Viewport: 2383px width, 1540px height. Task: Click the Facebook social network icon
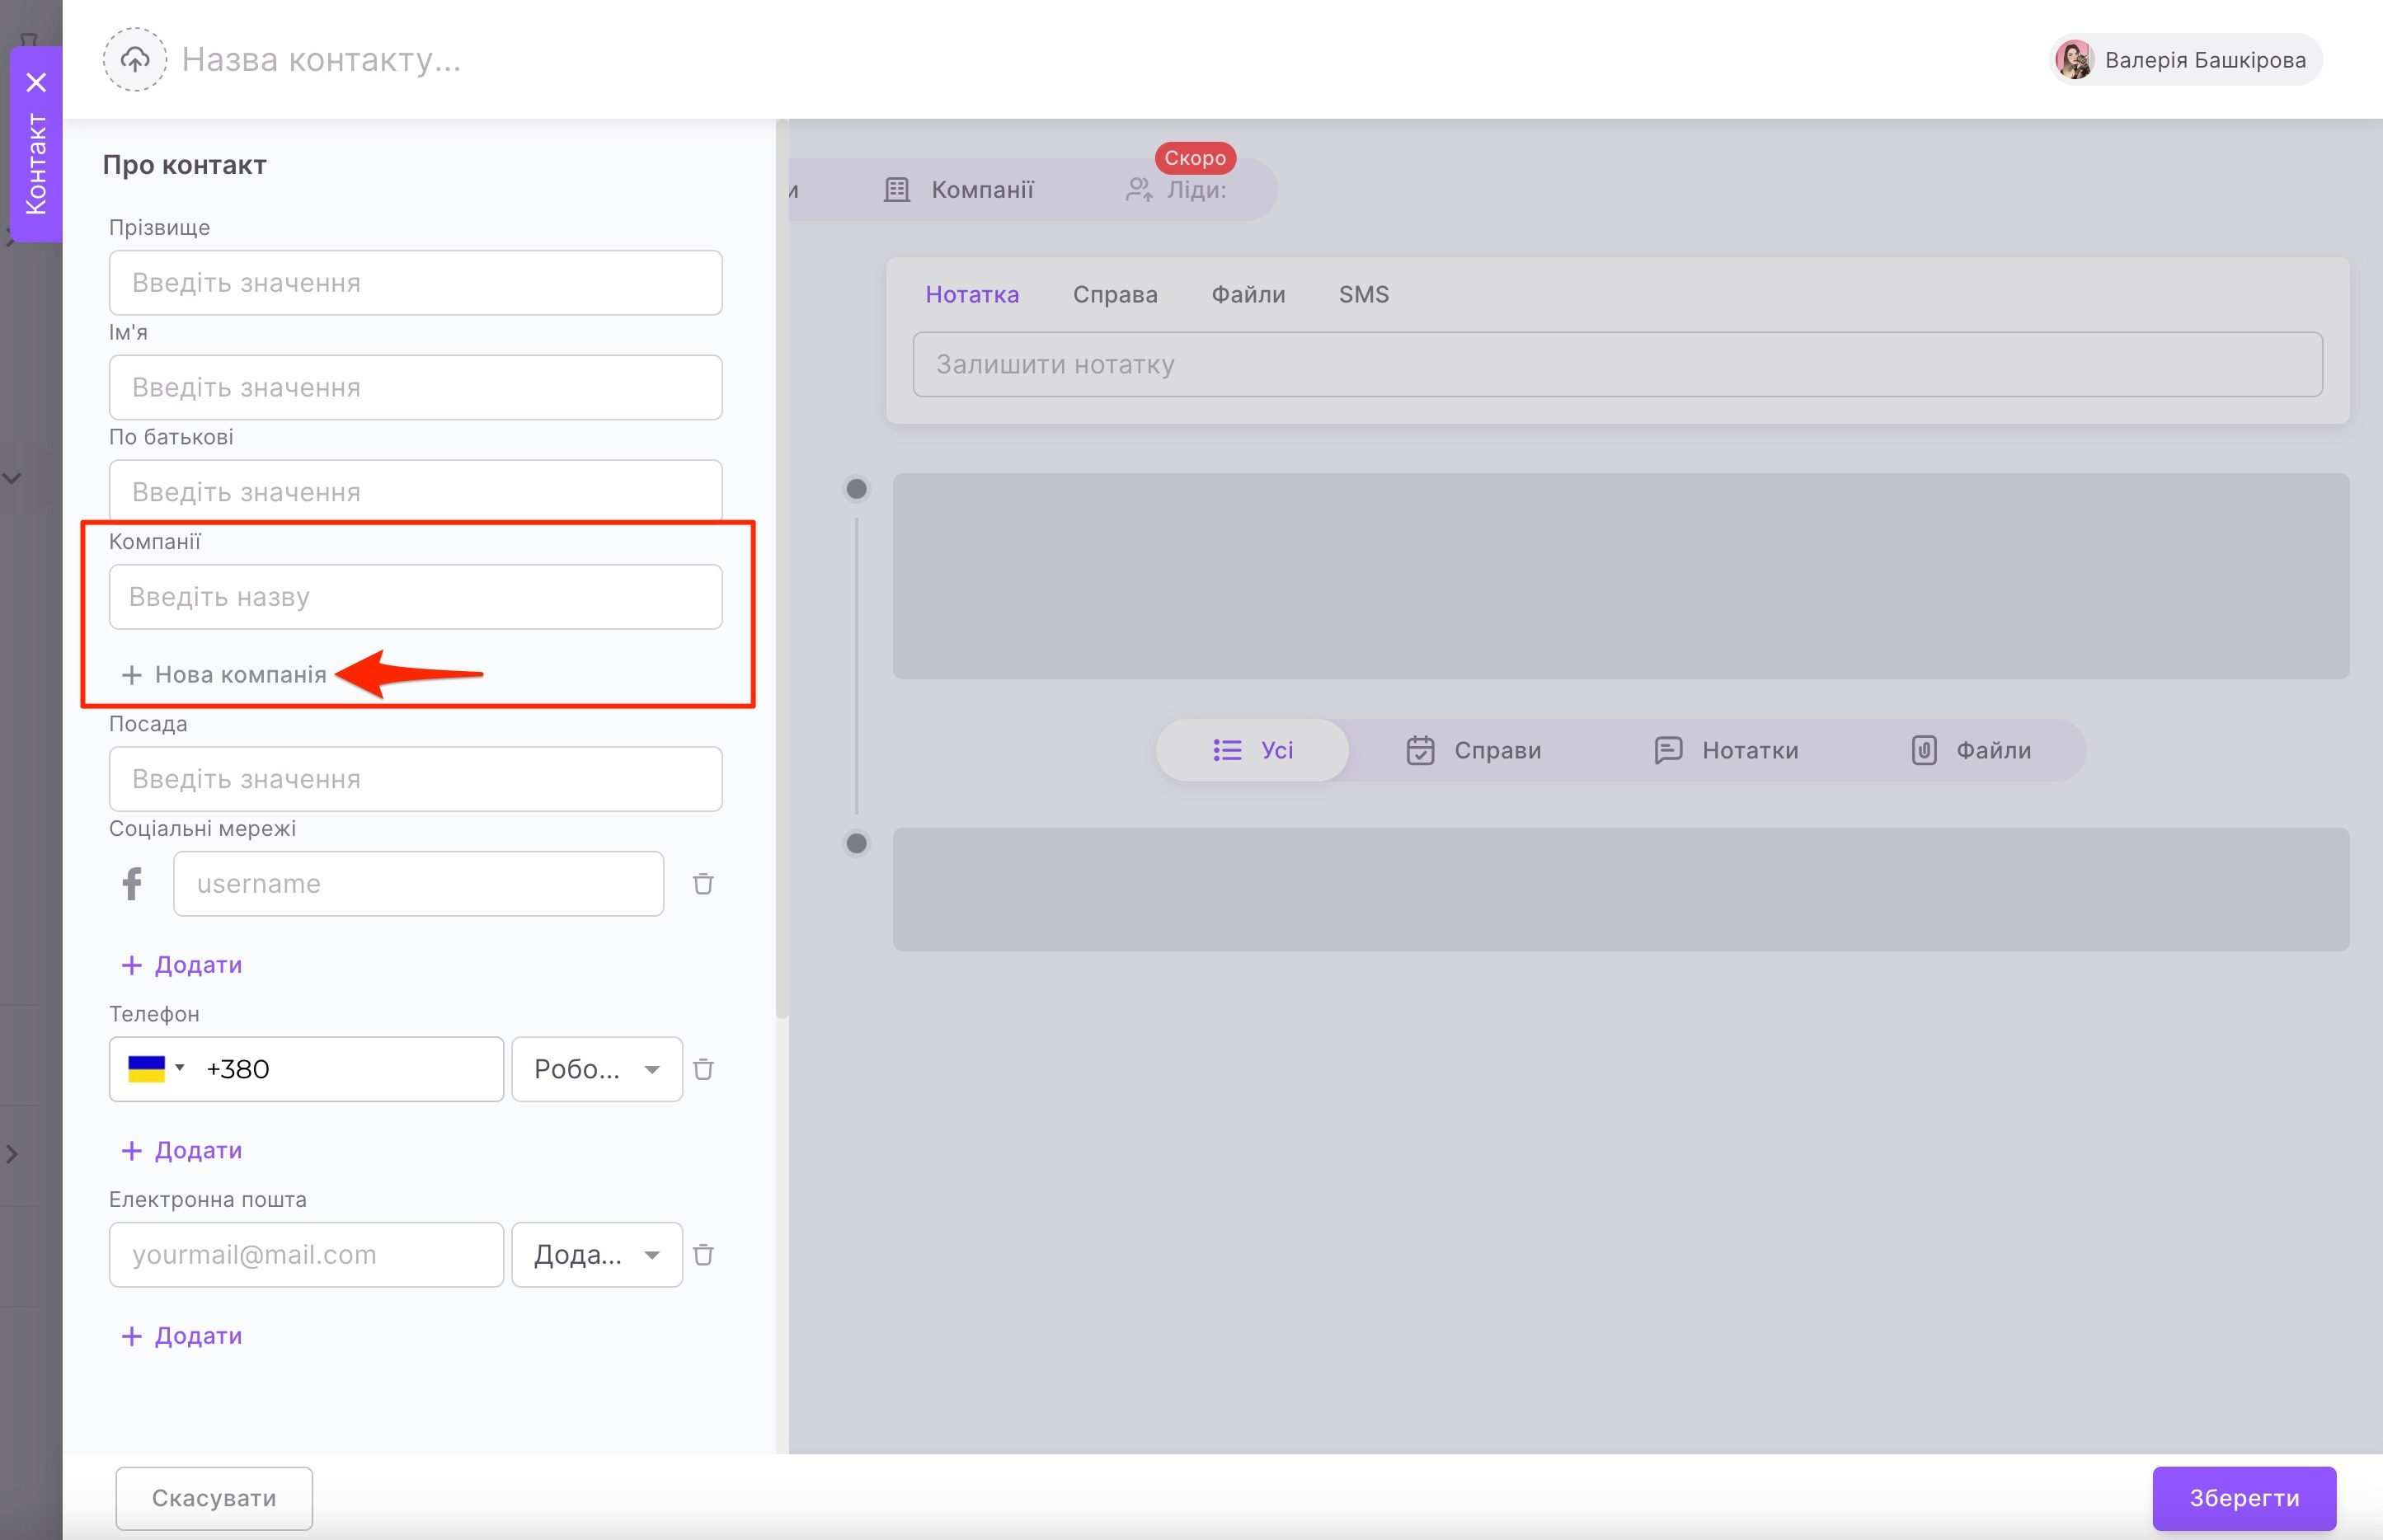coord(132,884)
